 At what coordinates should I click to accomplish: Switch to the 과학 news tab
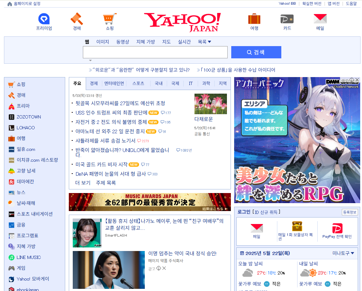pos(206,83)
